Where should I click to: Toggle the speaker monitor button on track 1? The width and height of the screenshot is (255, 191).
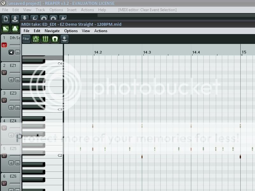[x=11, y=52]
